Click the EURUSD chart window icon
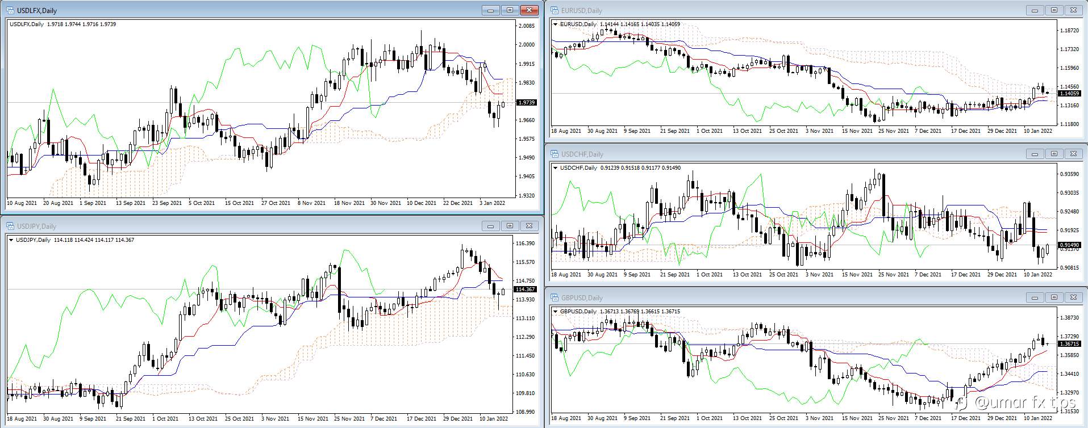 (555, 10)
